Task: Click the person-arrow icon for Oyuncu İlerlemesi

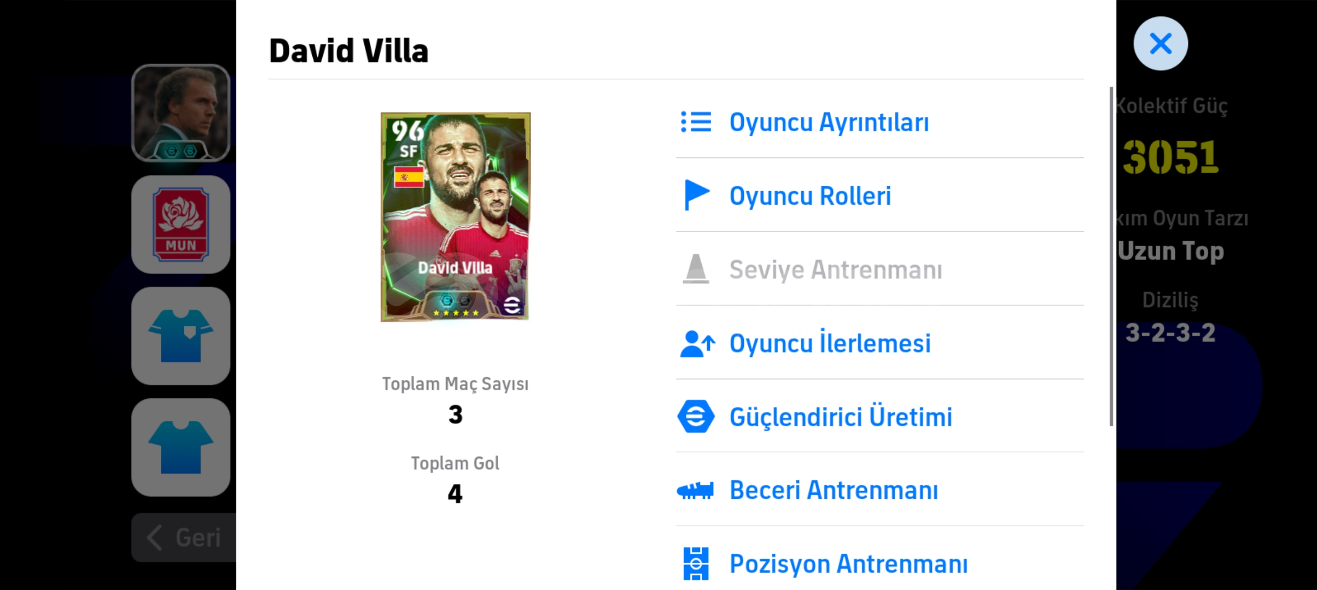Action: [697, 344]
